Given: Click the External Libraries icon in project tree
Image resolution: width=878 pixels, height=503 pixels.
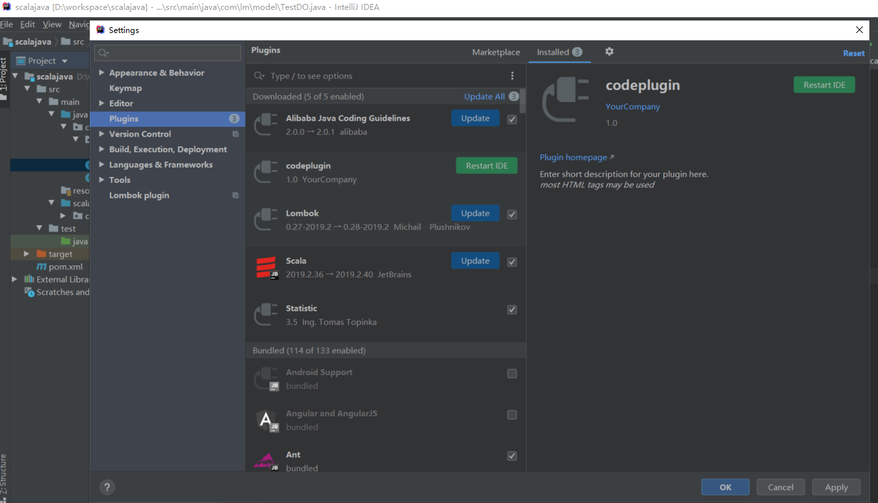Looking at the screenshot, I should click(29, 279).
